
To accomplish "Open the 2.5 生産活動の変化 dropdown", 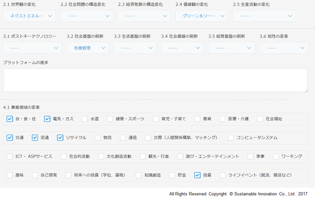I will coord(264,16).
